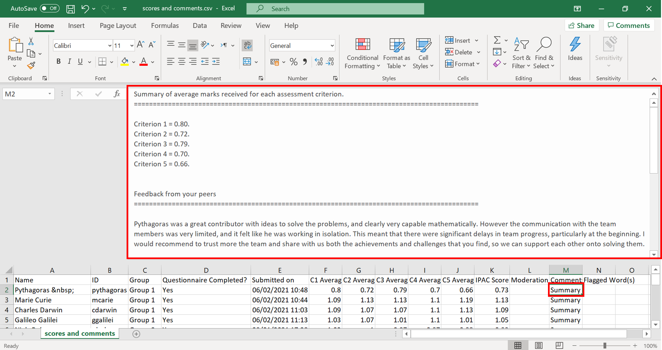Increase font size with the larger A icon
Viewport: 662px width, 350px height.
click(x=140, y=45)
